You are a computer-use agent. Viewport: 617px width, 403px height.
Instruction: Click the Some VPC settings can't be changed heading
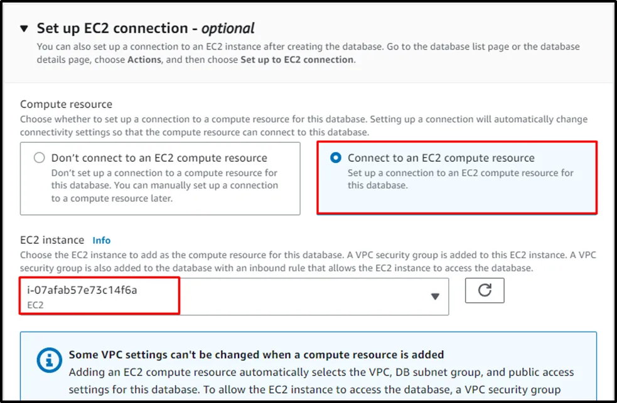(256, 355)
